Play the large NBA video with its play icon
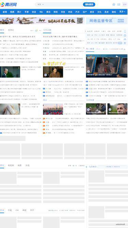This screenshot has width=128, height=228. (88, 71)
